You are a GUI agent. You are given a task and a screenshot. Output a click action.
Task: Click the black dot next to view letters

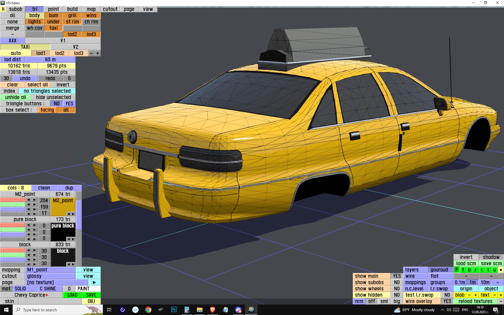pyautogui.click(x=501, y=270)
